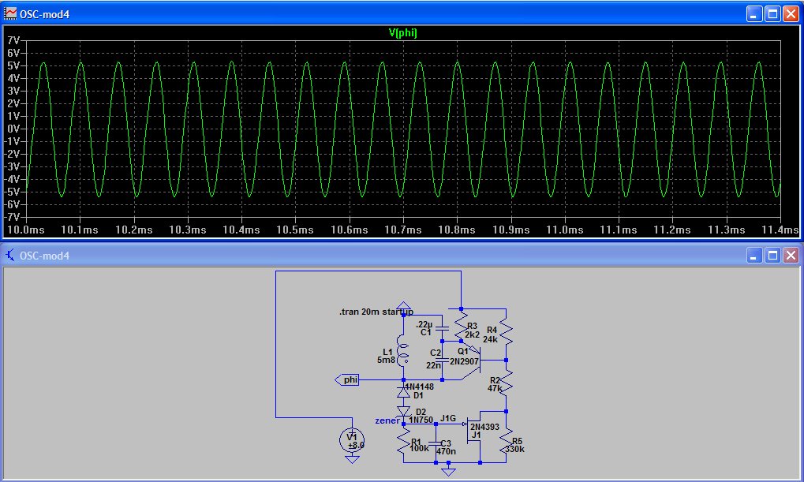The image size is (804, 482).
Task: Click the V(phi) trace label
Action: [x=402, y=33]
